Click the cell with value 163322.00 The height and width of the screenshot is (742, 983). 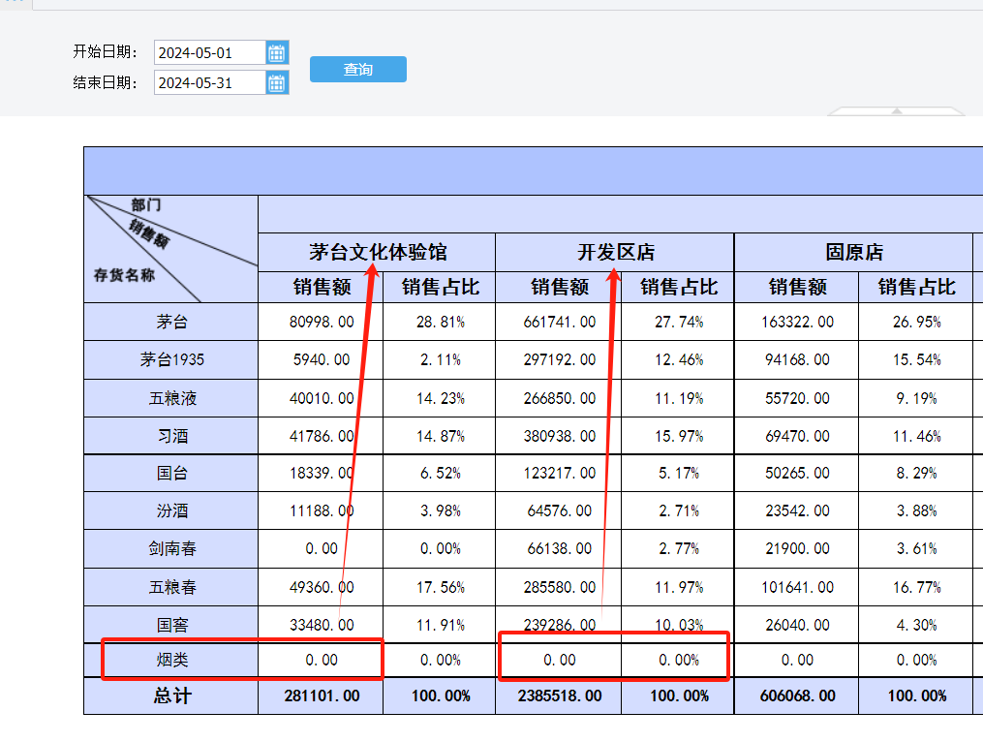coord(797,322)
